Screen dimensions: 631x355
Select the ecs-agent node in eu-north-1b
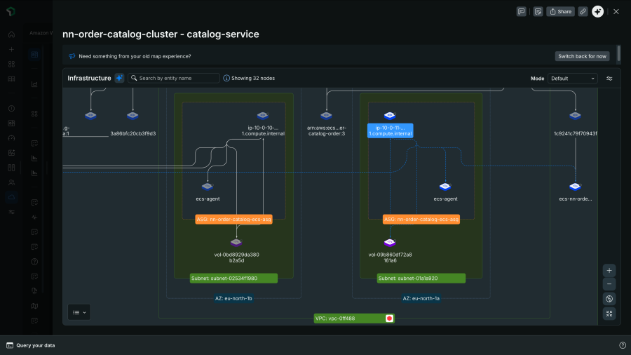pos(208,187)
